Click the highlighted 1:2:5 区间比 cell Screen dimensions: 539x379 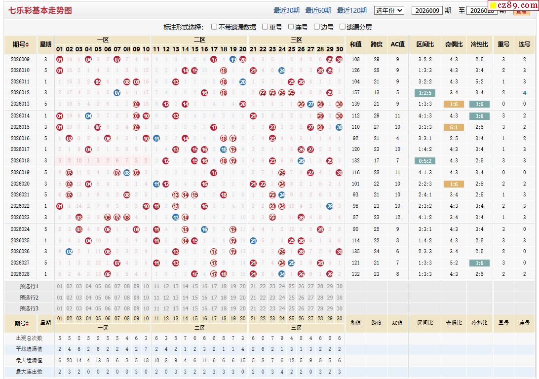point(425,93)
